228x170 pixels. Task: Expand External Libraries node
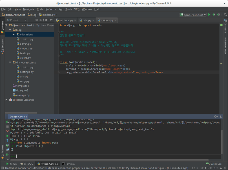pos(6,99)
